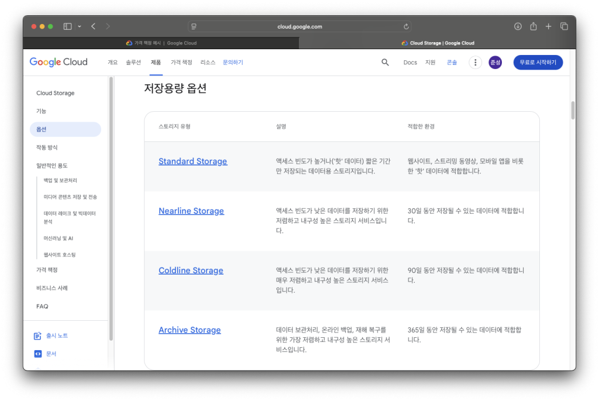Switch to the 가격 책정 예시 tab
The width and height of the screenshot is (599, 401).
(x=161, y=43)
